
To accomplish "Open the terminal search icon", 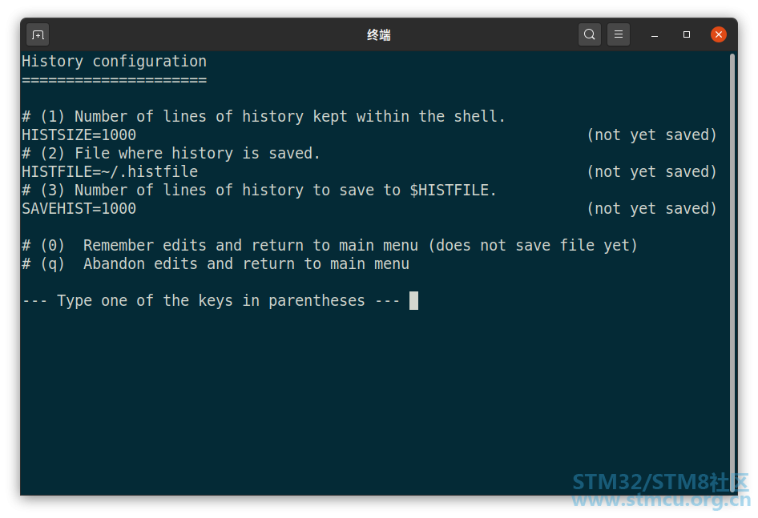I will pyautogui.click(x=589, y=34).
